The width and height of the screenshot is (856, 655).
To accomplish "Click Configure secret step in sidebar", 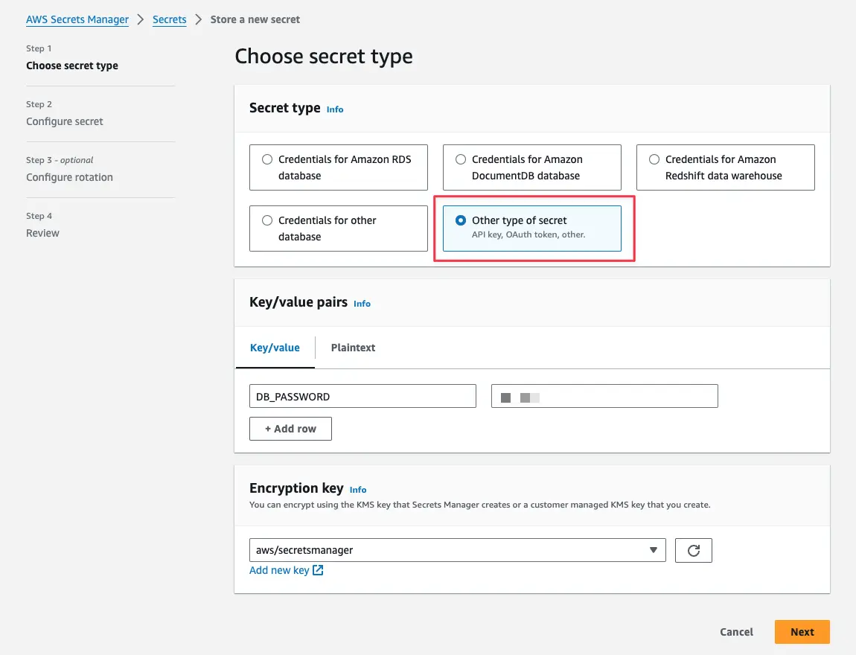I will (65, 122).
